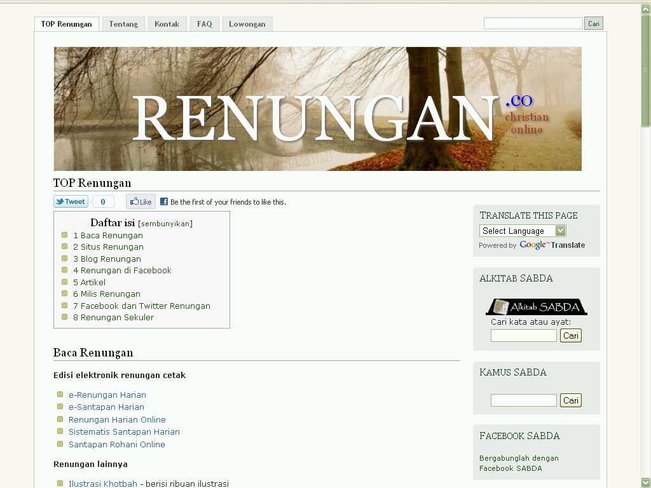
Task: Open the Ilustrasi Khotbah link
Action: click(x=103, y=484)
